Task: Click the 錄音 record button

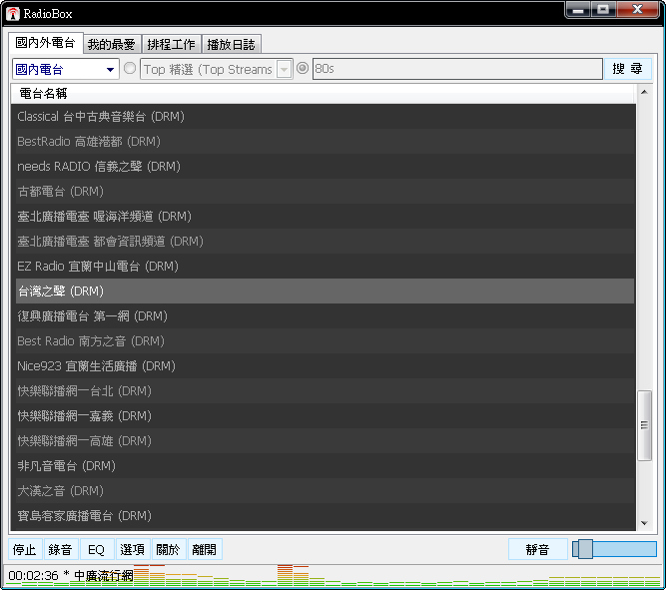Action: (60, 550)
